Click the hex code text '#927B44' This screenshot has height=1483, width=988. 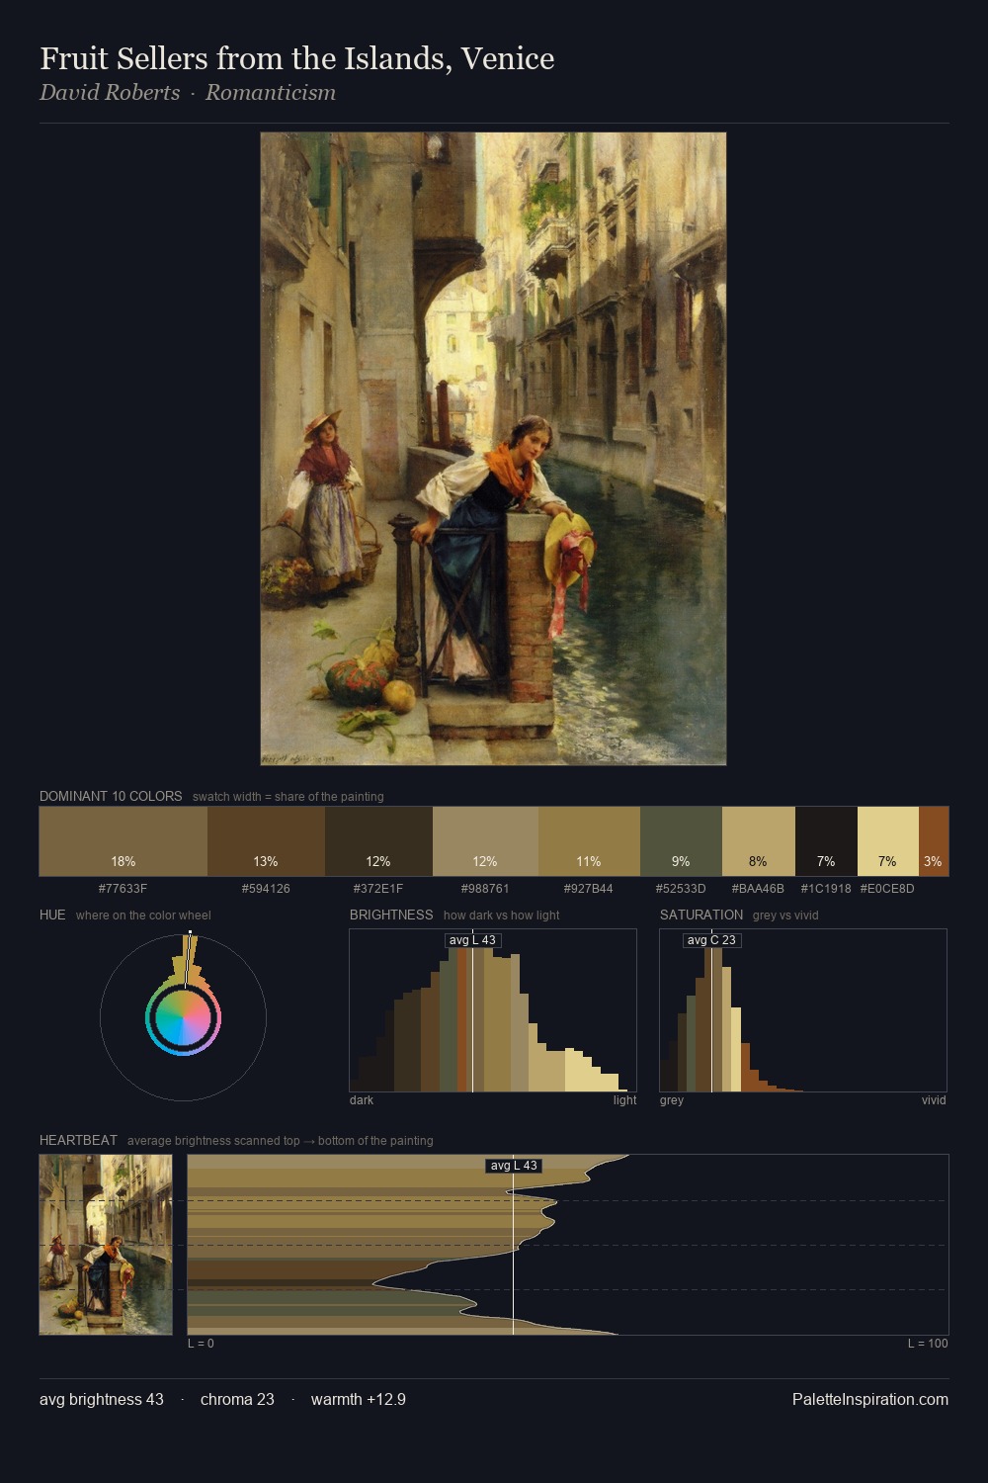point(589,889)
